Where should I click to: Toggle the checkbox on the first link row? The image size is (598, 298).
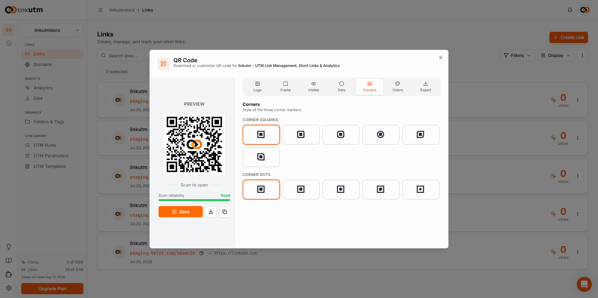pos(105,100)
